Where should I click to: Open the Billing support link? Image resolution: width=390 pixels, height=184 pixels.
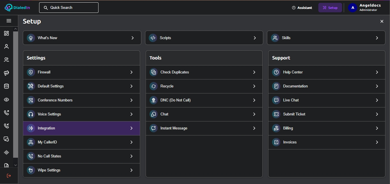327,128
